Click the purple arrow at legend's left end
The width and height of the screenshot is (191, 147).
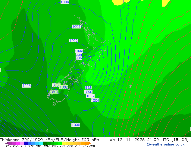[7, 143]
